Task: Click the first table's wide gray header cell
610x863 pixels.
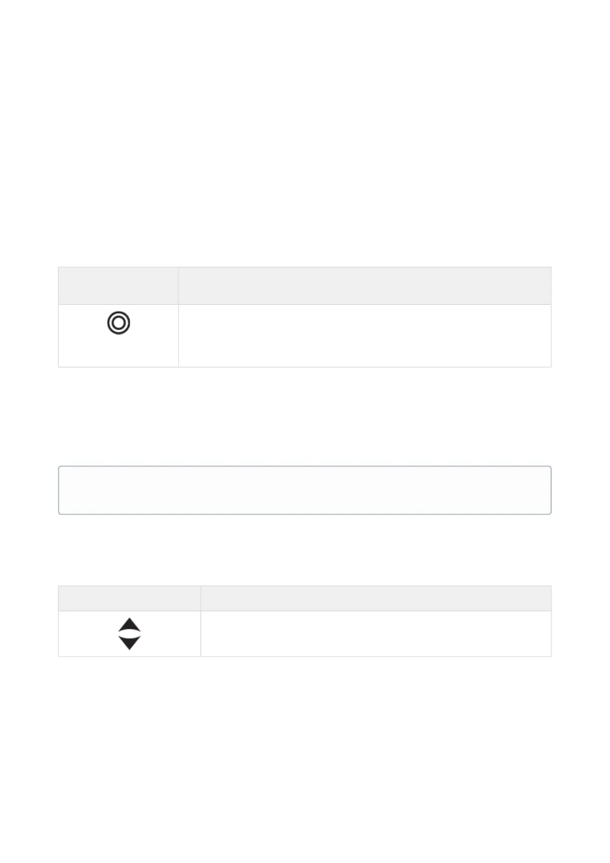Action: tap(365, 285)
